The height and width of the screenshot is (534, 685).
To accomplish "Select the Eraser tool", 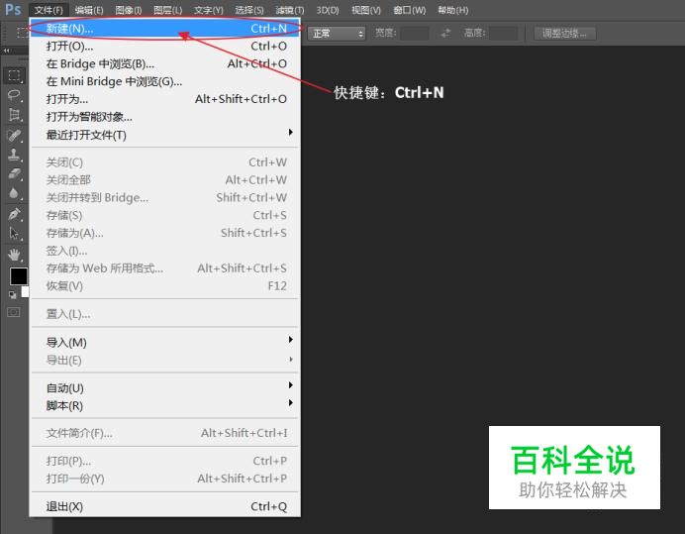I will tap(14, 173).
